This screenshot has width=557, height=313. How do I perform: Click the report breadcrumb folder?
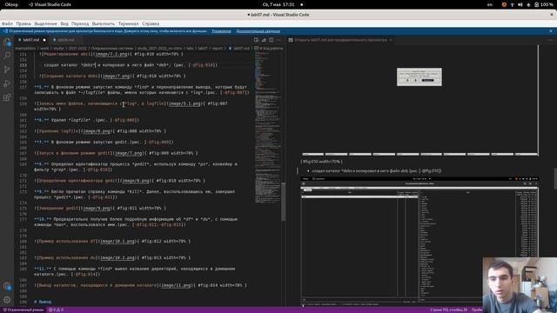217,49
